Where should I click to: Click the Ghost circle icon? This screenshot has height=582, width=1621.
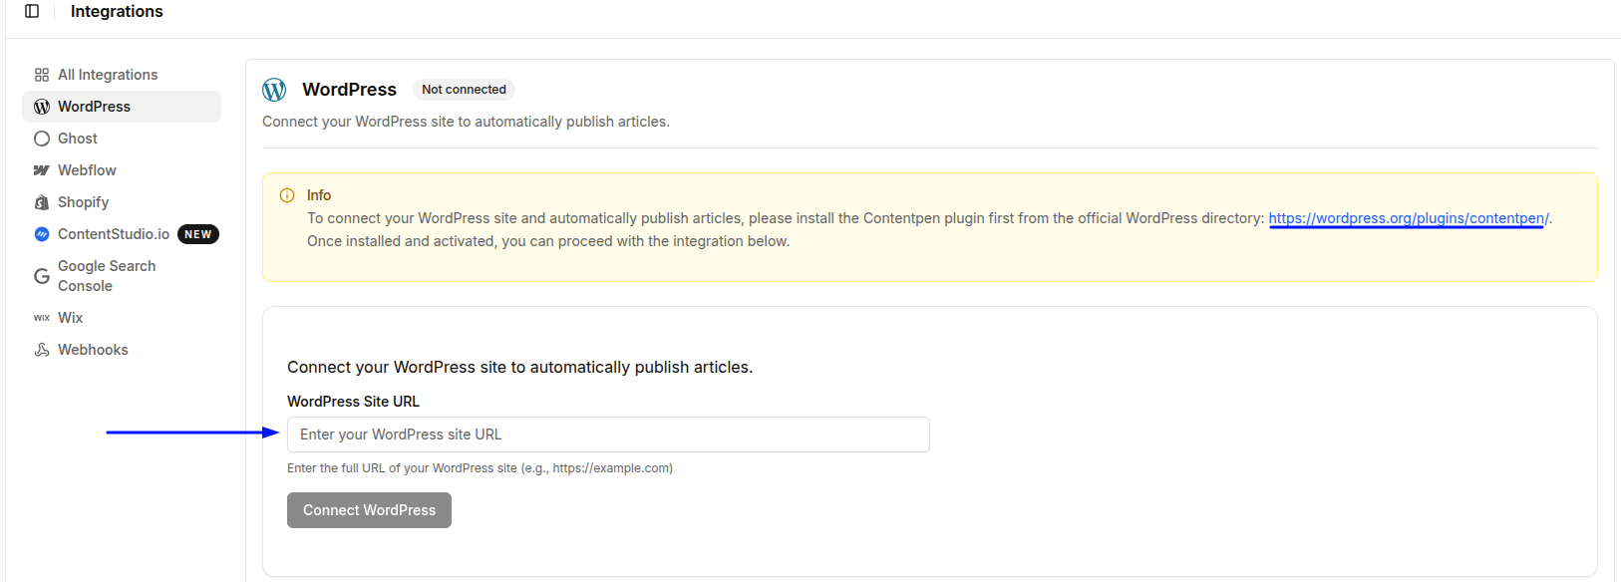tap(42, 139)
